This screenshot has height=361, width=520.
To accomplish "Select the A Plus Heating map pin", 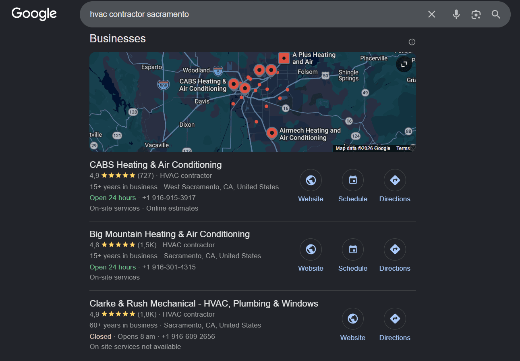I will (284, 58).
